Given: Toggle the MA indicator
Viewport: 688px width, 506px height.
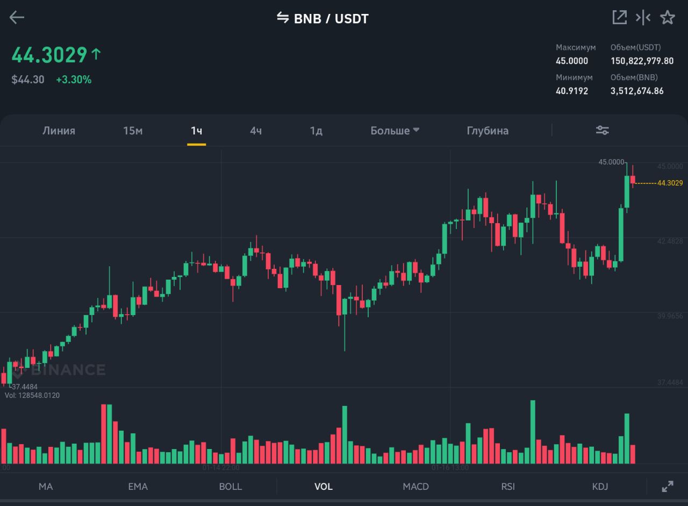Looking at the screenshot, I should pos(46,487).
